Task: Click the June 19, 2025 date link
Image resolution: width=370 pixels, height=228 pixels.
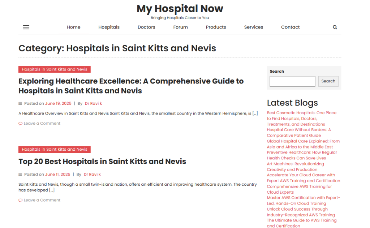Action: (58, 103)
